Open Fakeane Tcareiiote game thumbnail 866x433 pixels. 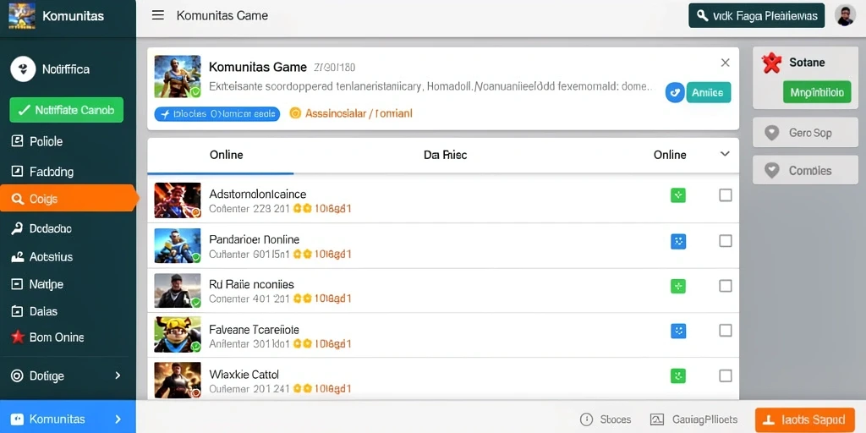click(178, 334)
